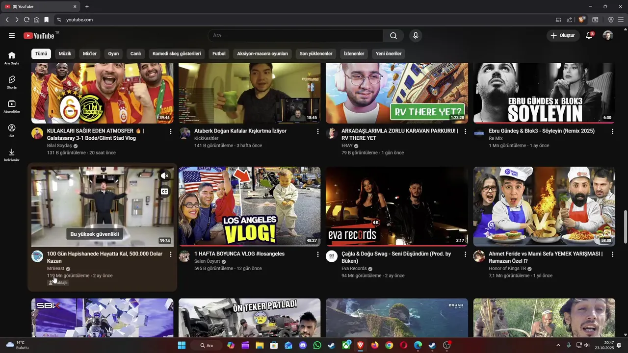Select the Aksiyon-macera oyunları chip
The width and height of the screenshot is (628, 353).
click(x=262, y=53)
